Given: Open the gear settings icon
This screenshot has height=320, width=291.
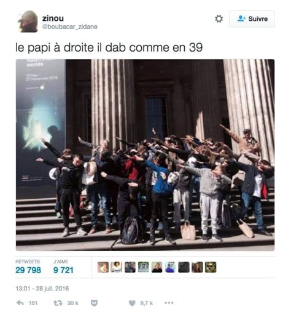Looking at the screenshot, I should coord(219,18).
